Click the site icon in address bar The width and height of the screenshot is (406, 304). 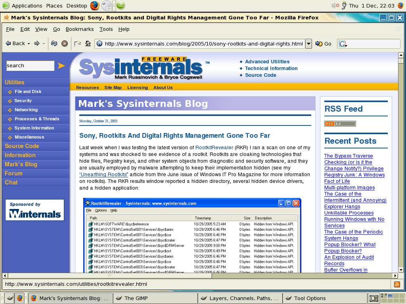click(x=100, y=44)
